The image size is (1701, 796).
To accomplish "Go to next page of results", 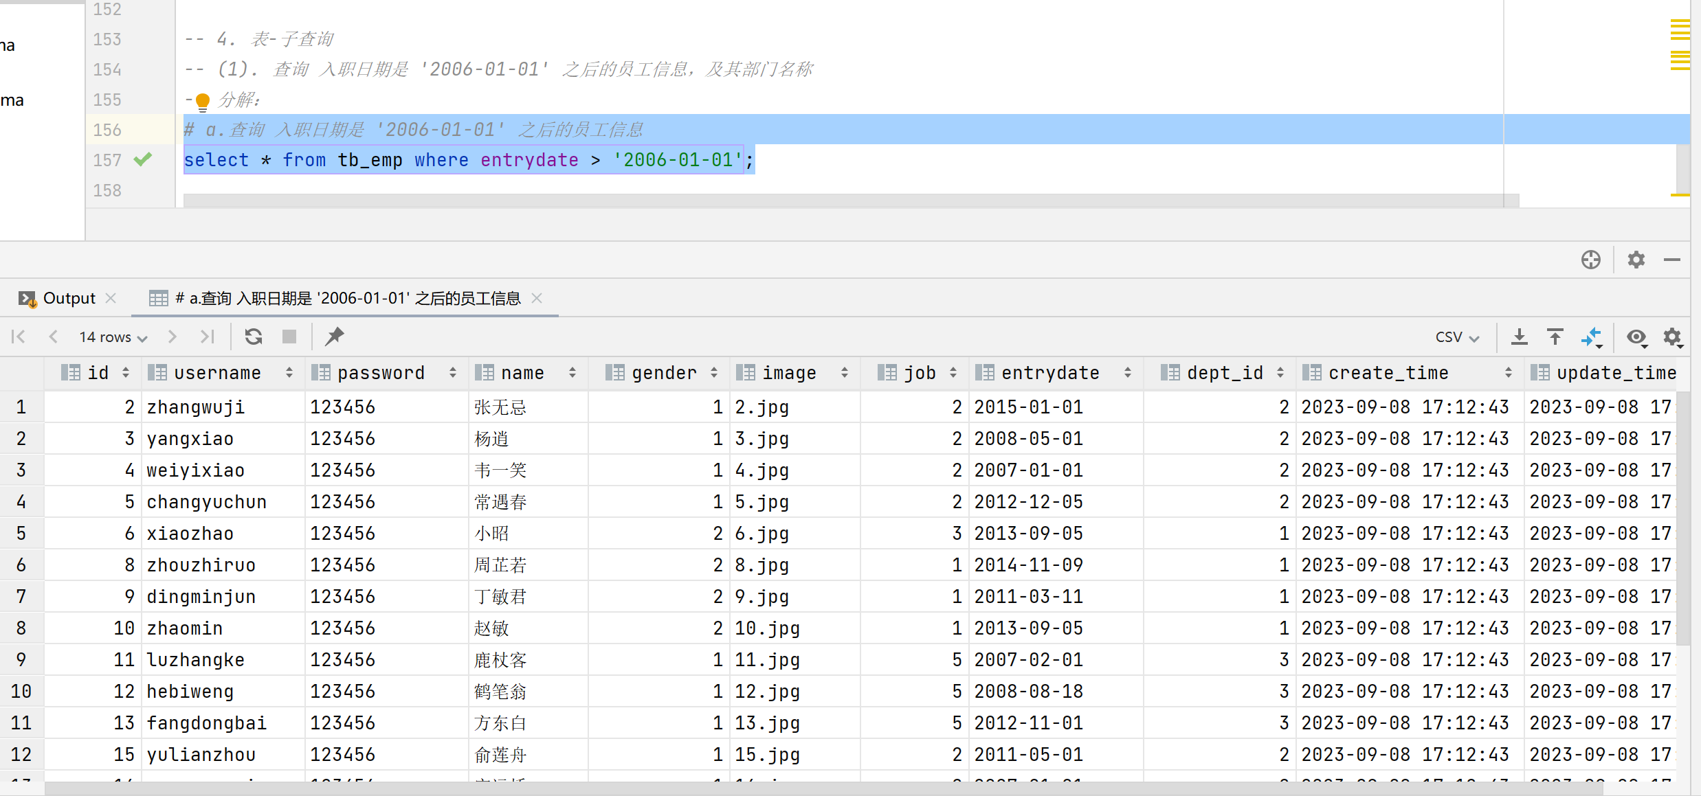I will tap(172, 337).
